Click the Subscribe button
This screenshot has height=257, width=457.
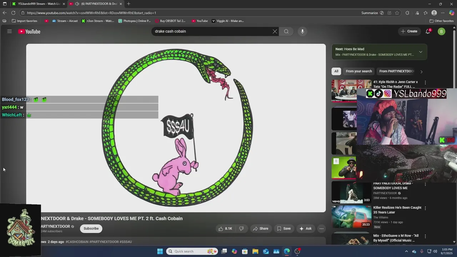(x=91, y=228)
